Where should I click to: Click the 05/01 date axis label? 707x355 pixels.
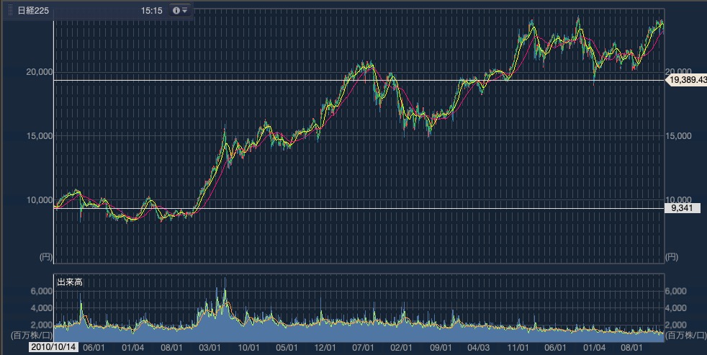coord(287,346)
